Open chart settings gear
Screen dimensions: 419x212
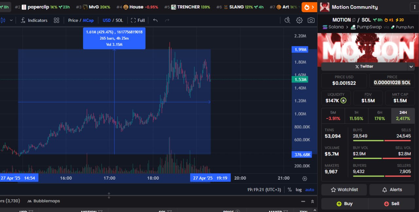coord(299,20)
